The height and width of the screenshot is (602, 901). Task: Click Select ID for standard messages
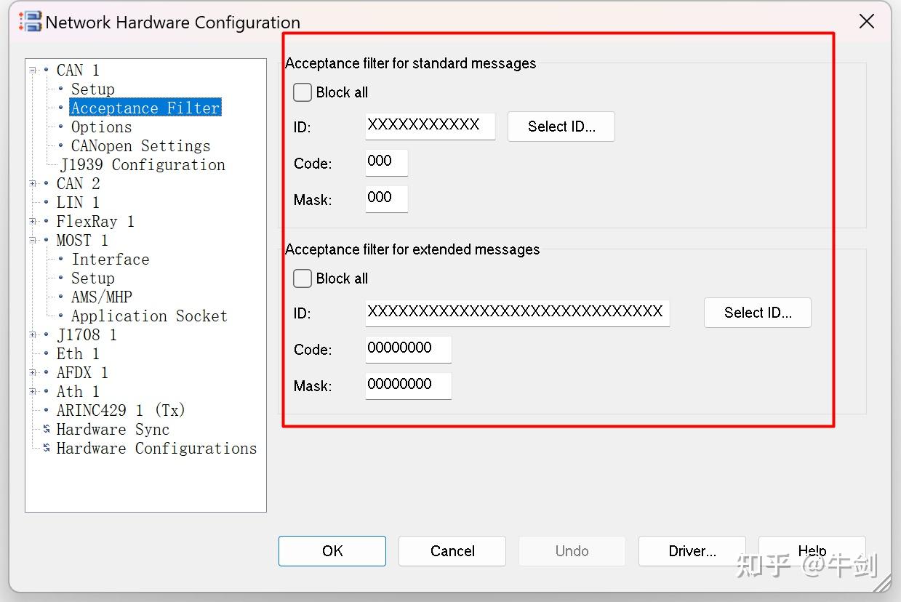tap(561, 127)
